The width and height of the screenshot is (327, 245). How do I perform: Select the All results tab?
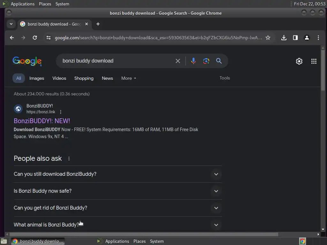pyautogui.click(x=19, y=78)
